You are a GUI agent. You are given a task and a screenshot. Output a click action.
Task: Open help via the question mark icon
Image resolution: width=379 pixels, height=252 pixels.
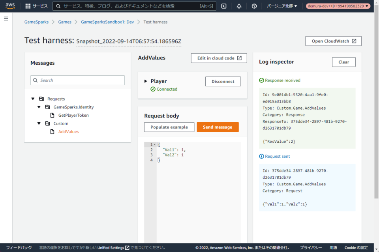pos(254,6)
